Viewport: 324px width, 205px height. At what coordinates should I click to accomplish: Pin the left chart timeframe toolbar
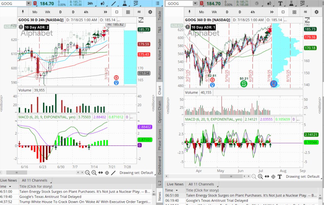23,12
